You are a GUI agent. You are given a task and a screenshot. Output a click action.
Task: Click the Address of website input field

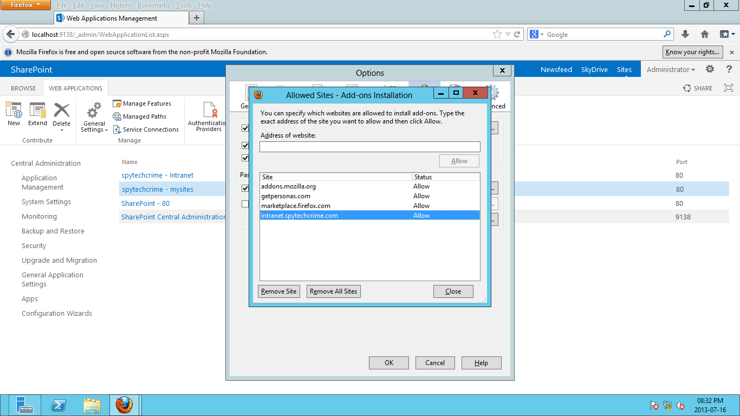click(370, 147)
